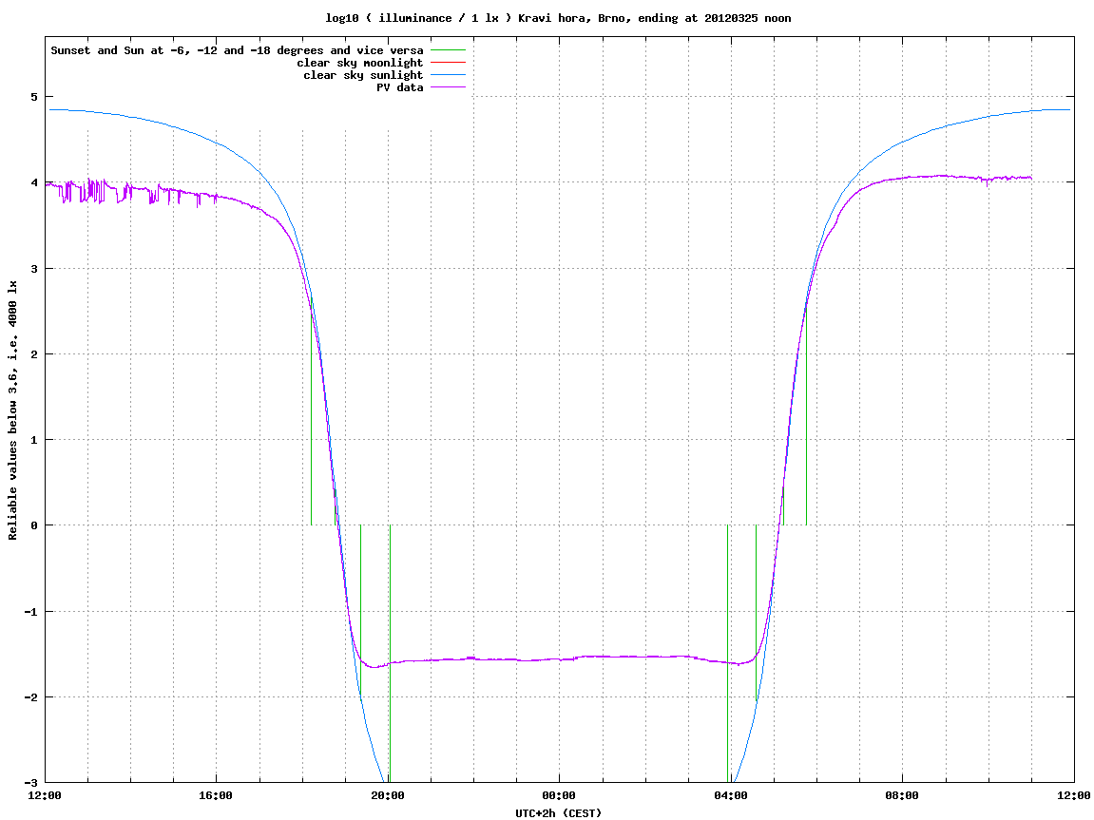Click the chart title text at top
The image size is (1094, 820).
[558, 18]
